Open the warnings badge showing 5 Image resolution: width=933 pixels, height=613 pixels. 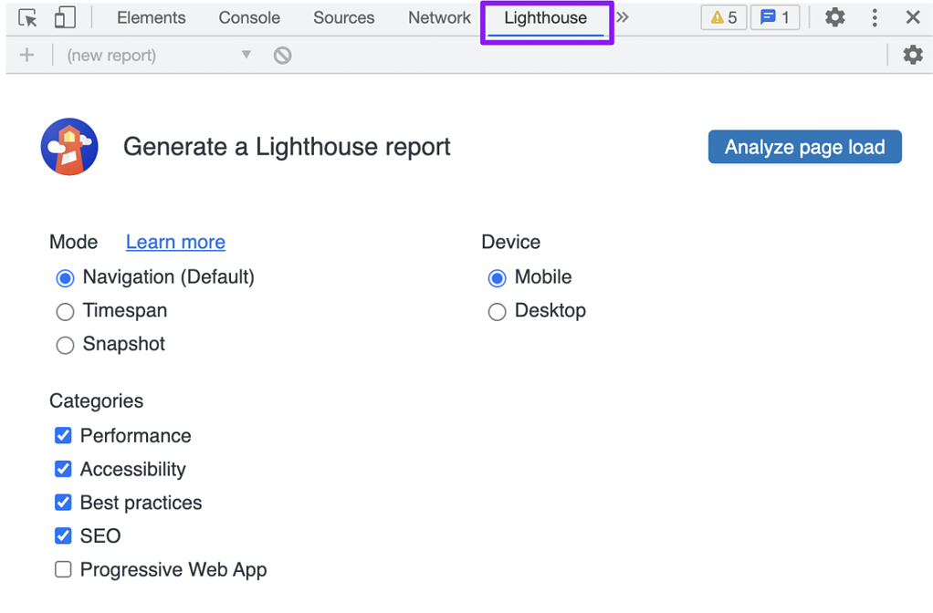click(724, 18)
